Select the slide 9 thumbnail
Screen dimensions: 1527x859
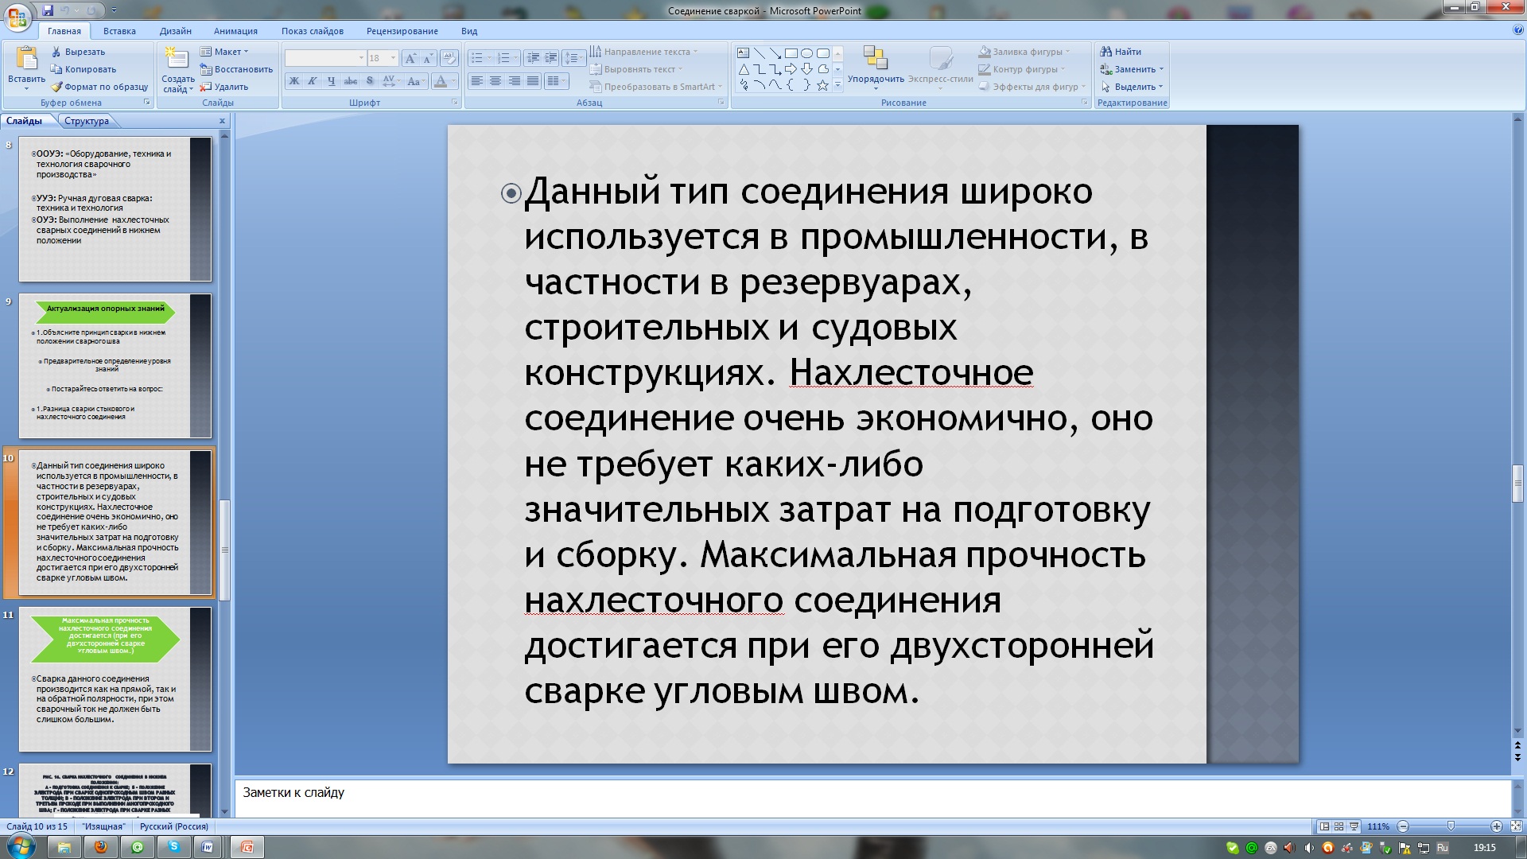(115, 366)
